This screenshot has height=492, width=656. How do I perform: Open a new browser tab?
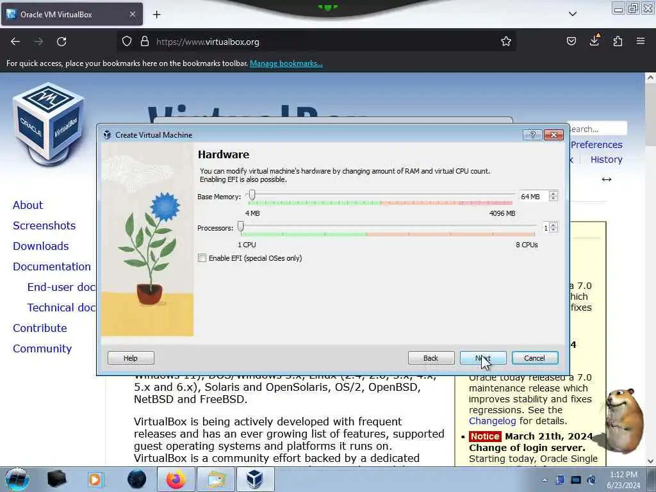(156, 15)
